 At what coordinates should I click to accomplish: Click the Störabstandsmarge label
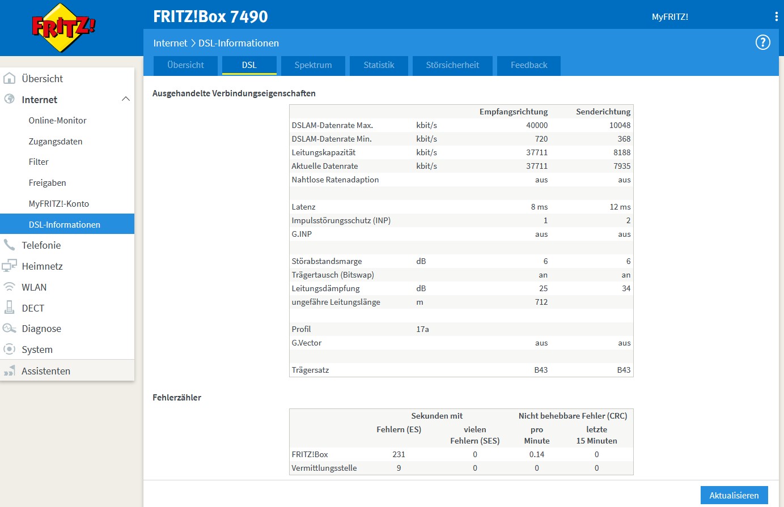pyautogui.click(x=327, y=261)
